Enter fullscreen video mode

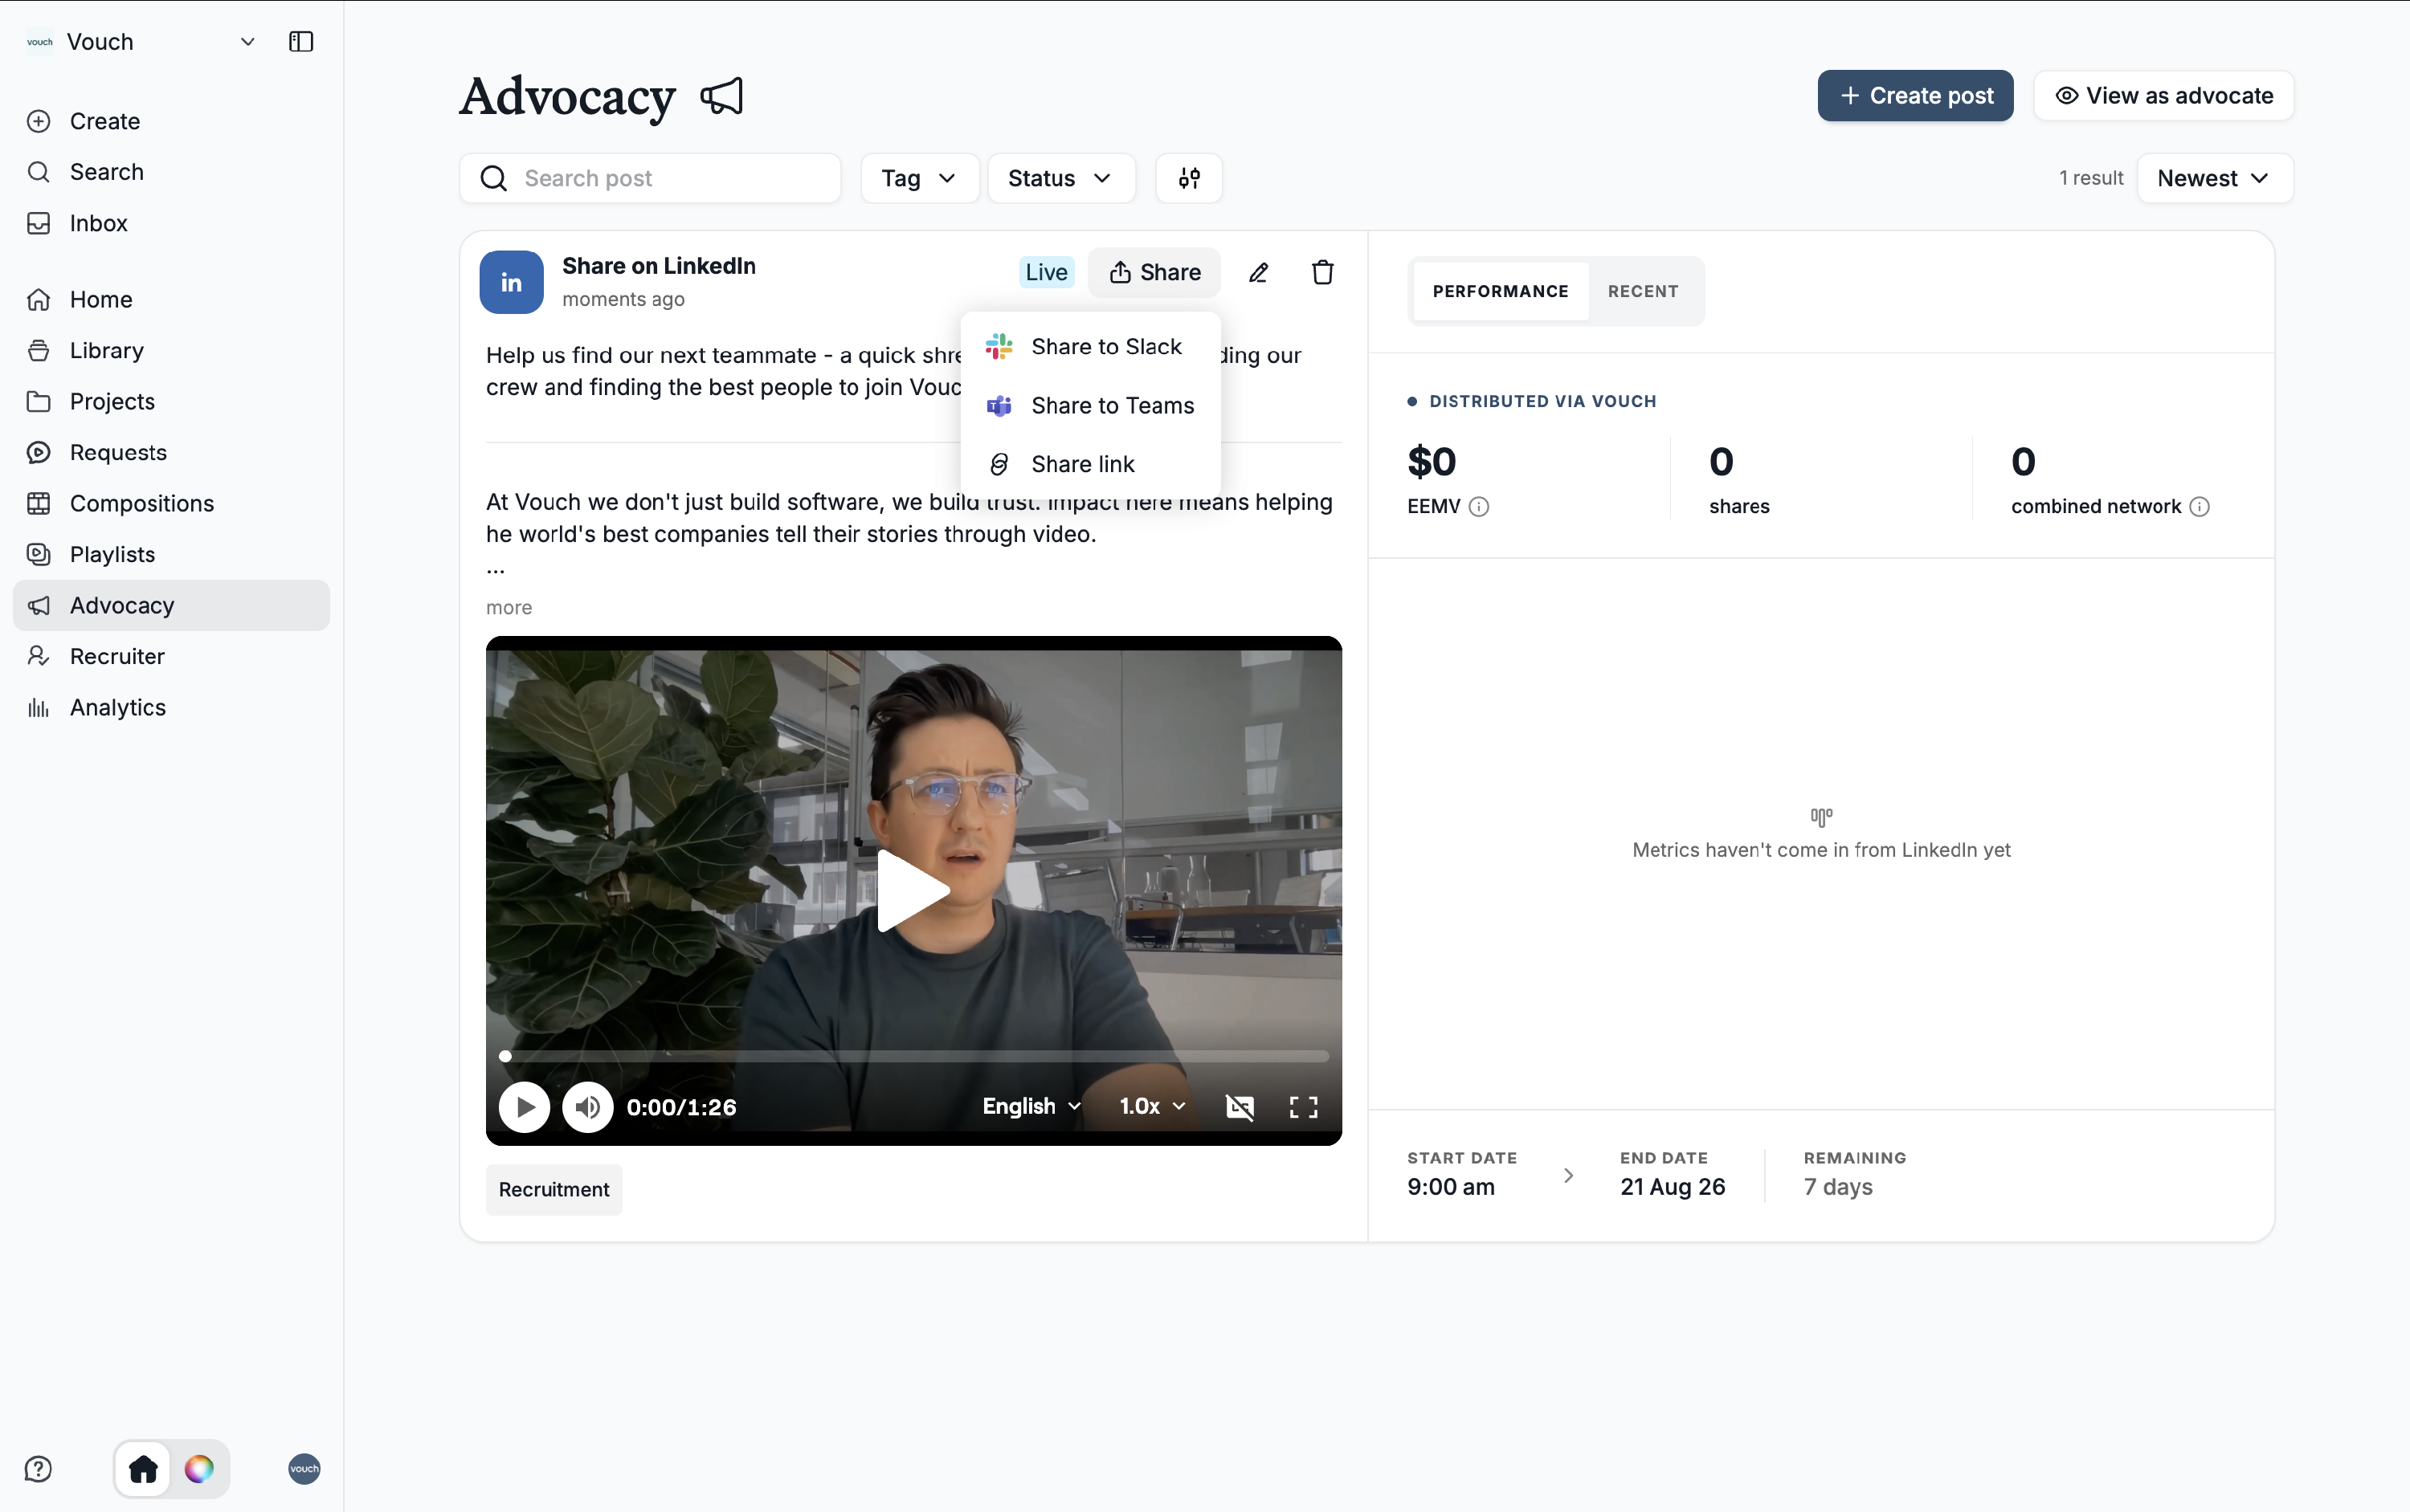point(1302,1107)
